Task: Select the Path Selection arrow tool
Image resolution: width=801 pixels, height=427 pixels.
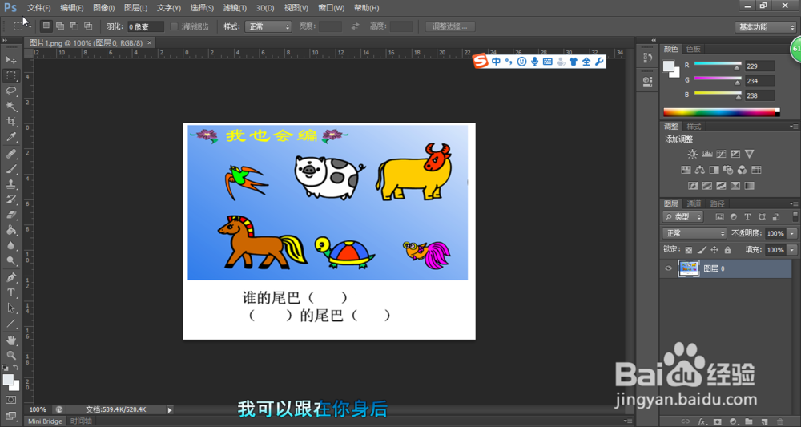Action: (10, 308)
